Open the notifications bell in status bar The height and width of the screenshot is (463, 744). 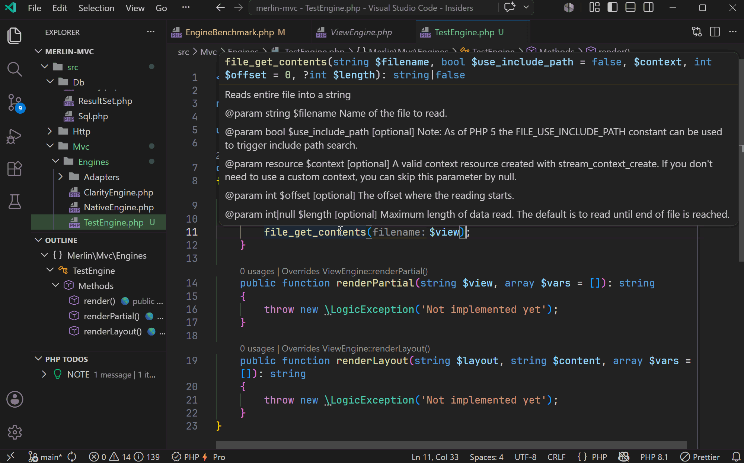pyautogui.click(x=736, y=457)
